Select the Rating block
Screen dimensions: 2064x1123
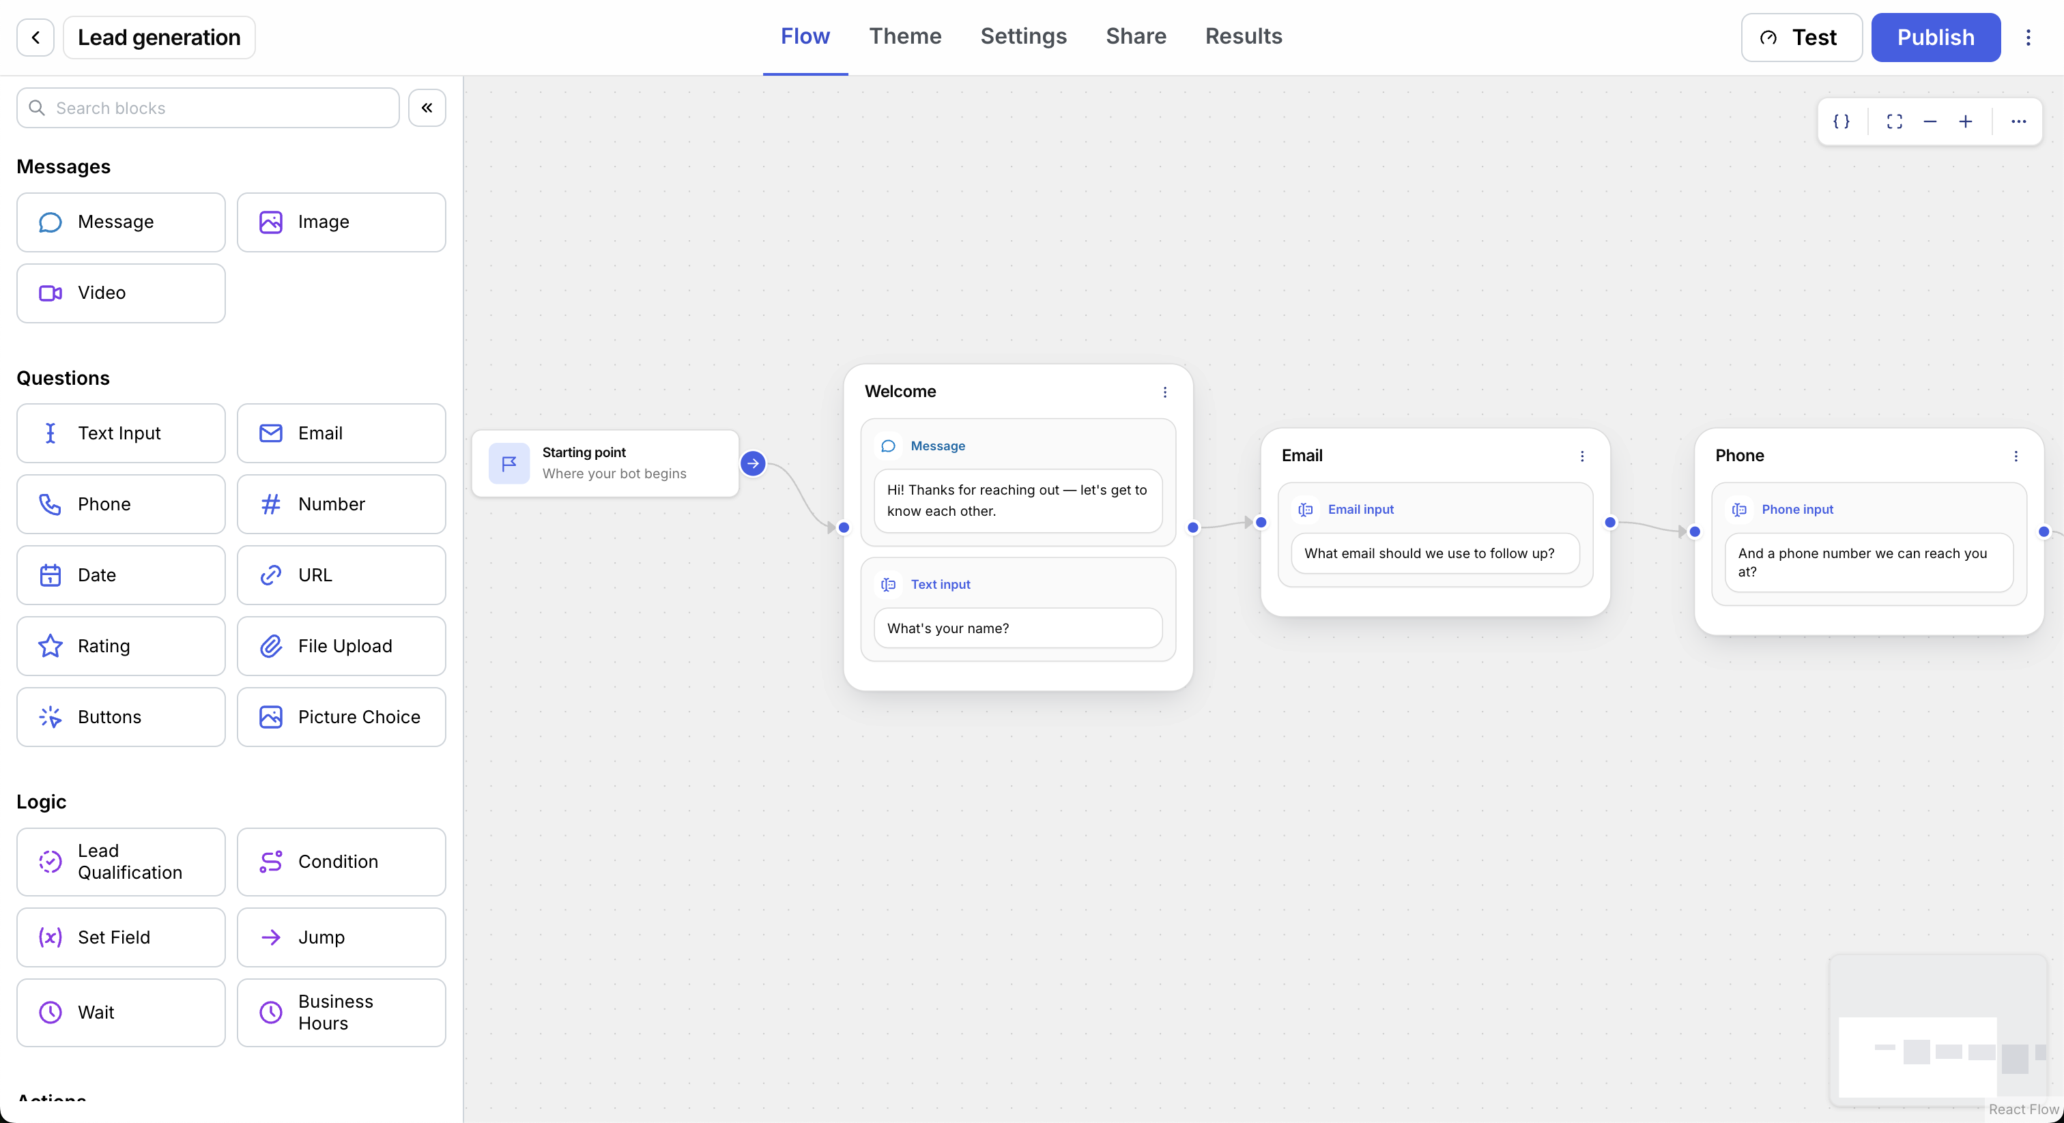[121, 645]
